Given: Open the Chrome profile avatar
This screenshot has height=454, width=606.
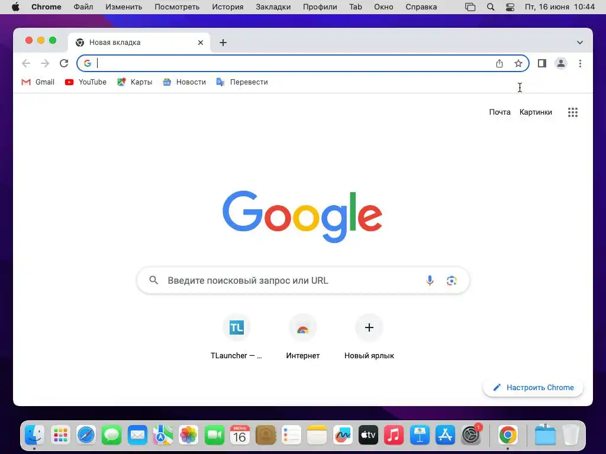Looking at the screenshot, I should pos(561,63).
